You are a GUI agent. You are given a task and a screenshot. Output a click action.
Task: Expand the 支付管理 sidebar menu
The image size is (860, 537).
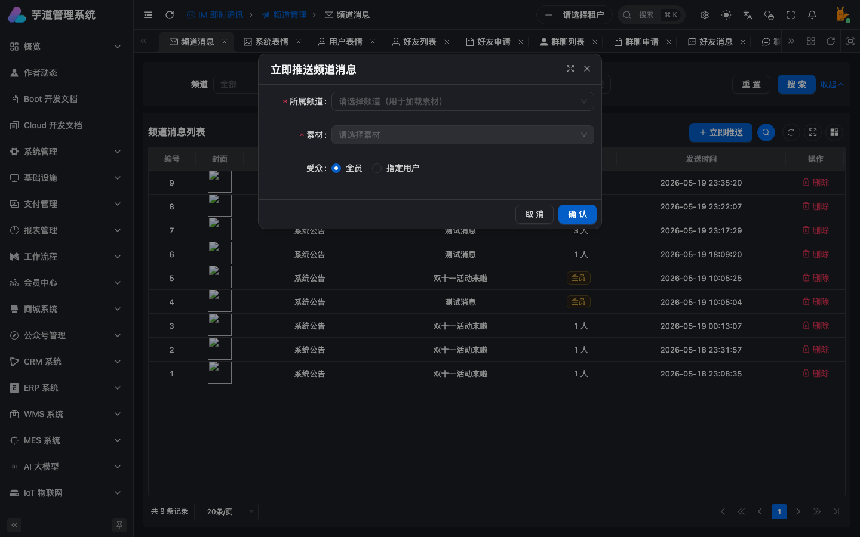pos(66,204)
